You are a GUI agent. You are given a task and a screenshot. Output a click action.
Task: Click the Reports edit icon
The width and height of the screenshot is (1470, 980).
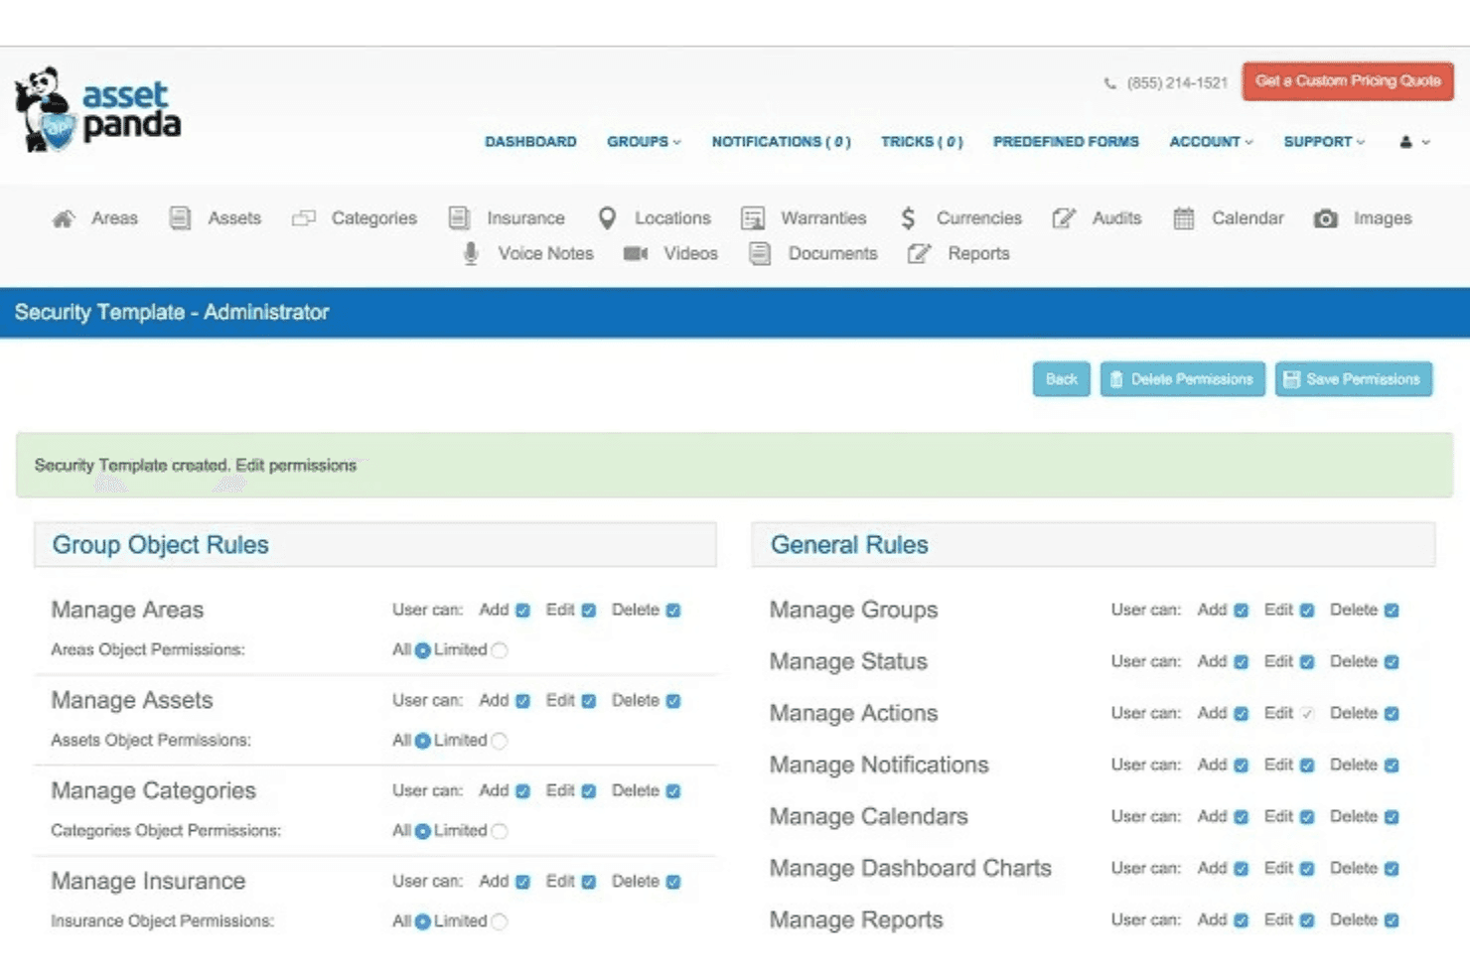tap(920, 254)
